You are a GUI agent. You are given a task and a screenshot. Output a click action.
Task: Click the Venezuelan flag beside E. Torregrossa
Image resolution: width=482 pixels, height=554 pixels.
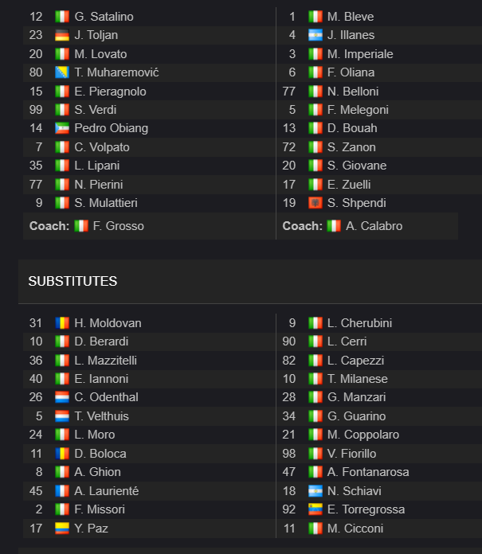[315, 509]
